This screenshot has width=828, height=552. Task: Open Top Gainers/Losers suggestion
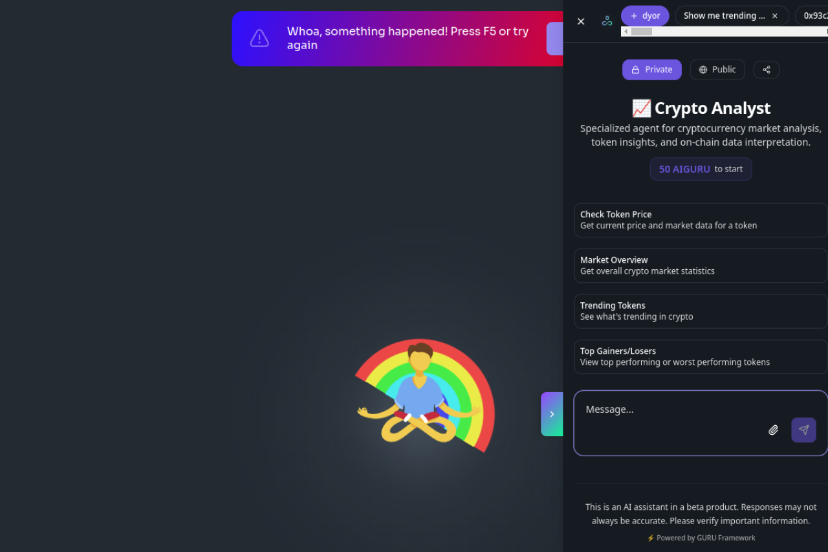[701, 357]
